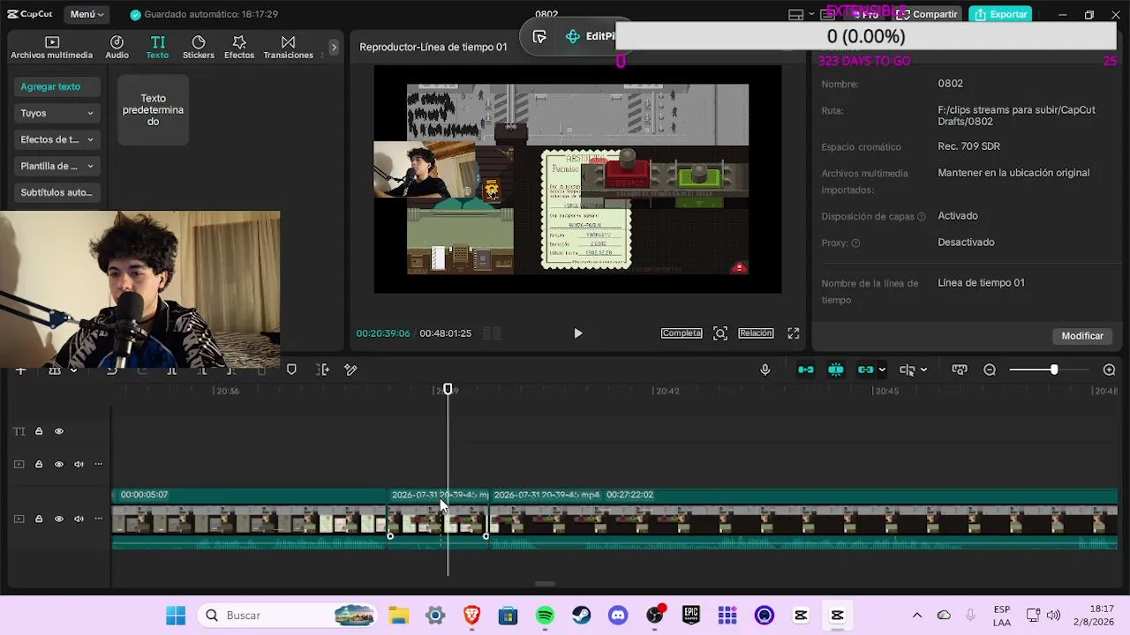
Task: Toggle main track magnet
Action: pos(806,370)
